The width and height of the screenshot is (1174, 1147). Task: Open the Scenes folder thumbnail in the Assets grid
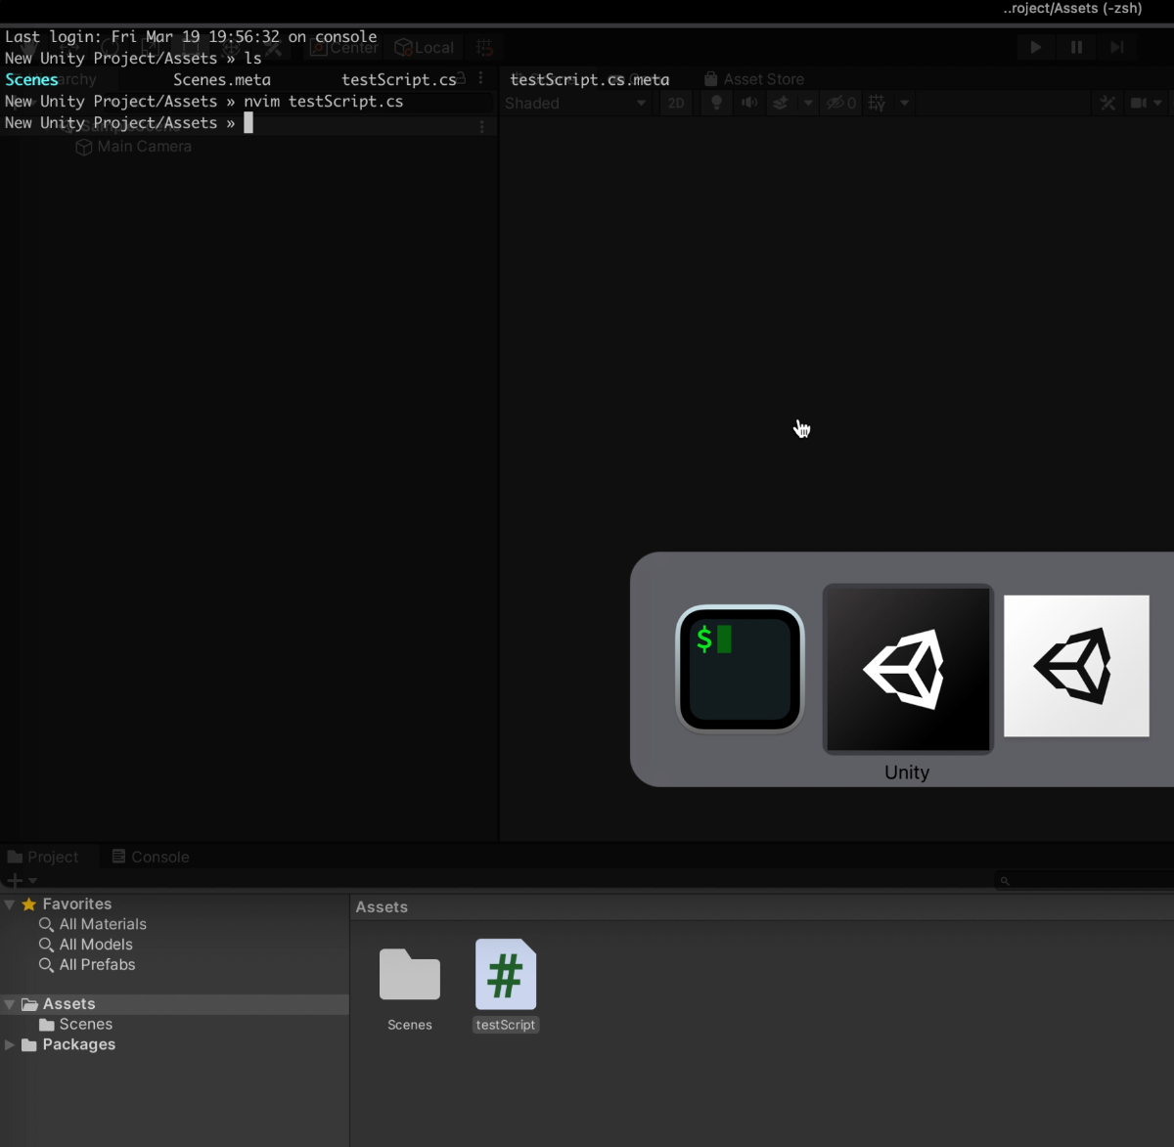(x=410, y=974)
